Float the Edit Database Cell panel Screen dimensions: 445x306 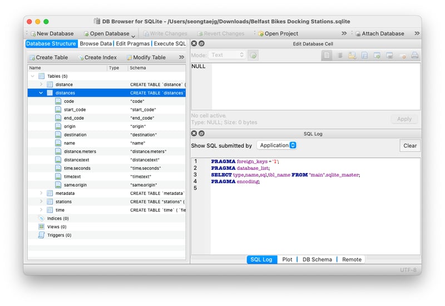tap(201, 43)
